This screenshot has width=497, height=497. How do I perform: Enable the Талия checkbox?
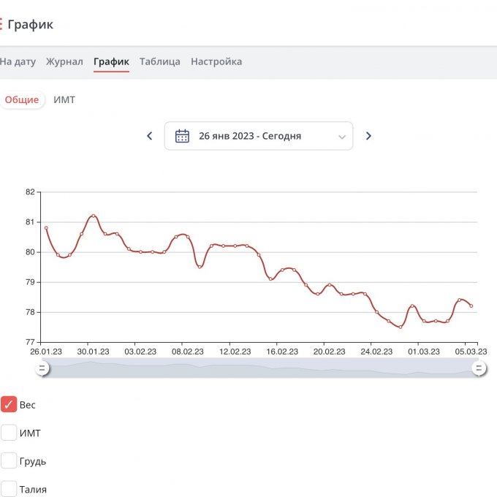[9, 488]
